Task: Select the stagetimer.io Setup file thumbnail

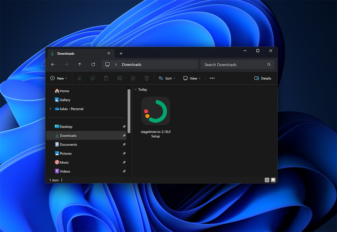Action: (156, 111)
